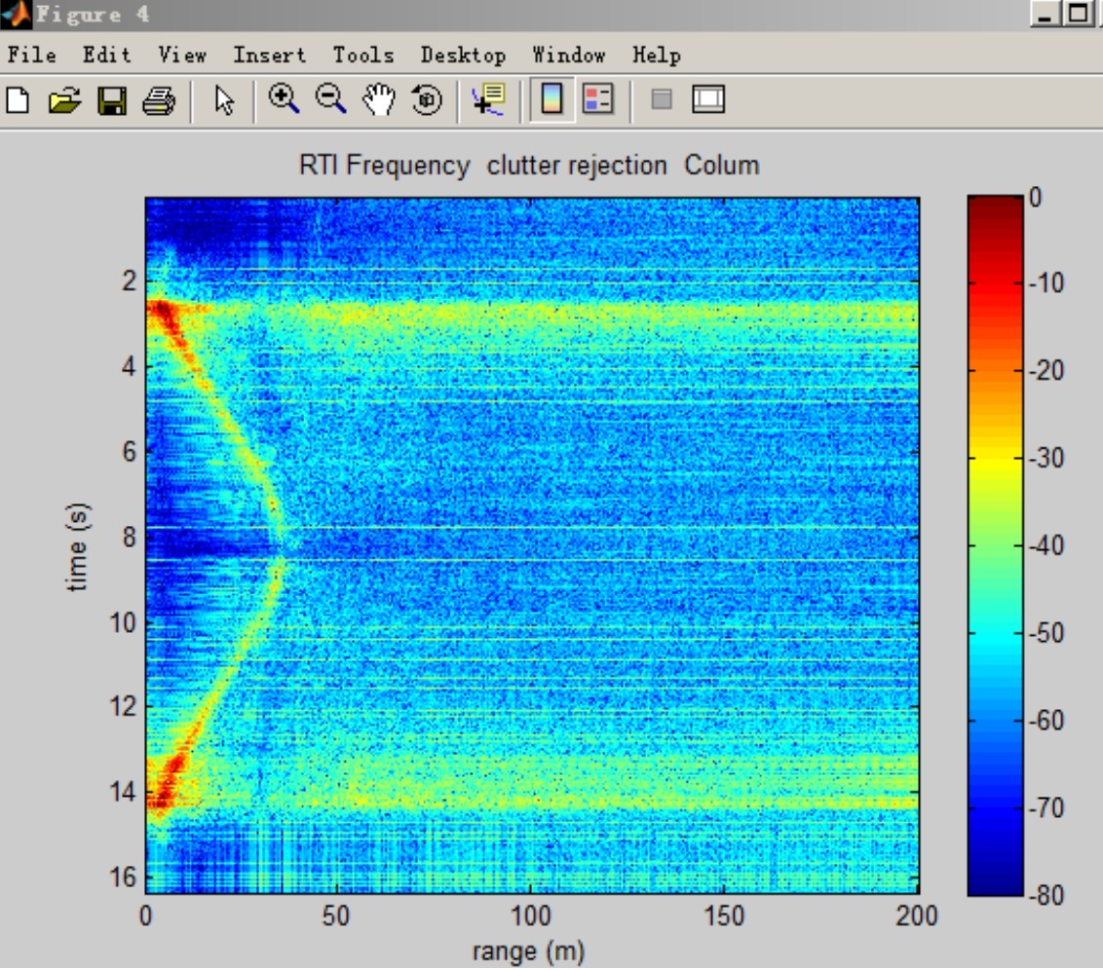Screen dimensions: 1103x970
Task: Open the View menu
Action: click(x=182, y=55)
